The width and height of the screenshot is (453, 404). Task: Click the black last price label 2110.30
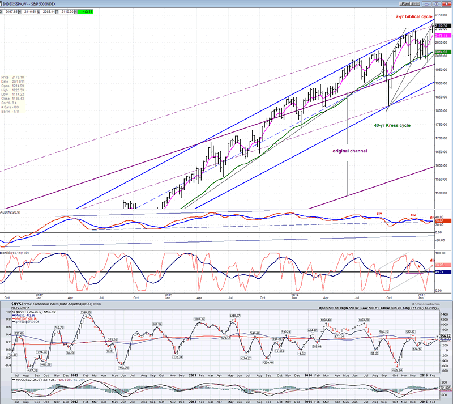point(443,25)
